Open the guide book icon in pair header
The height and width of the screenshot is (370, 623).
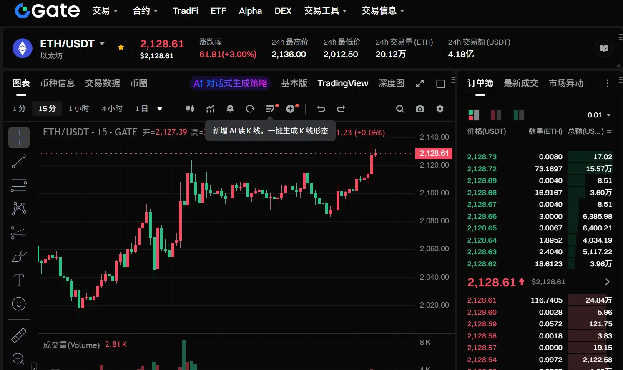(x=603, y=48)
